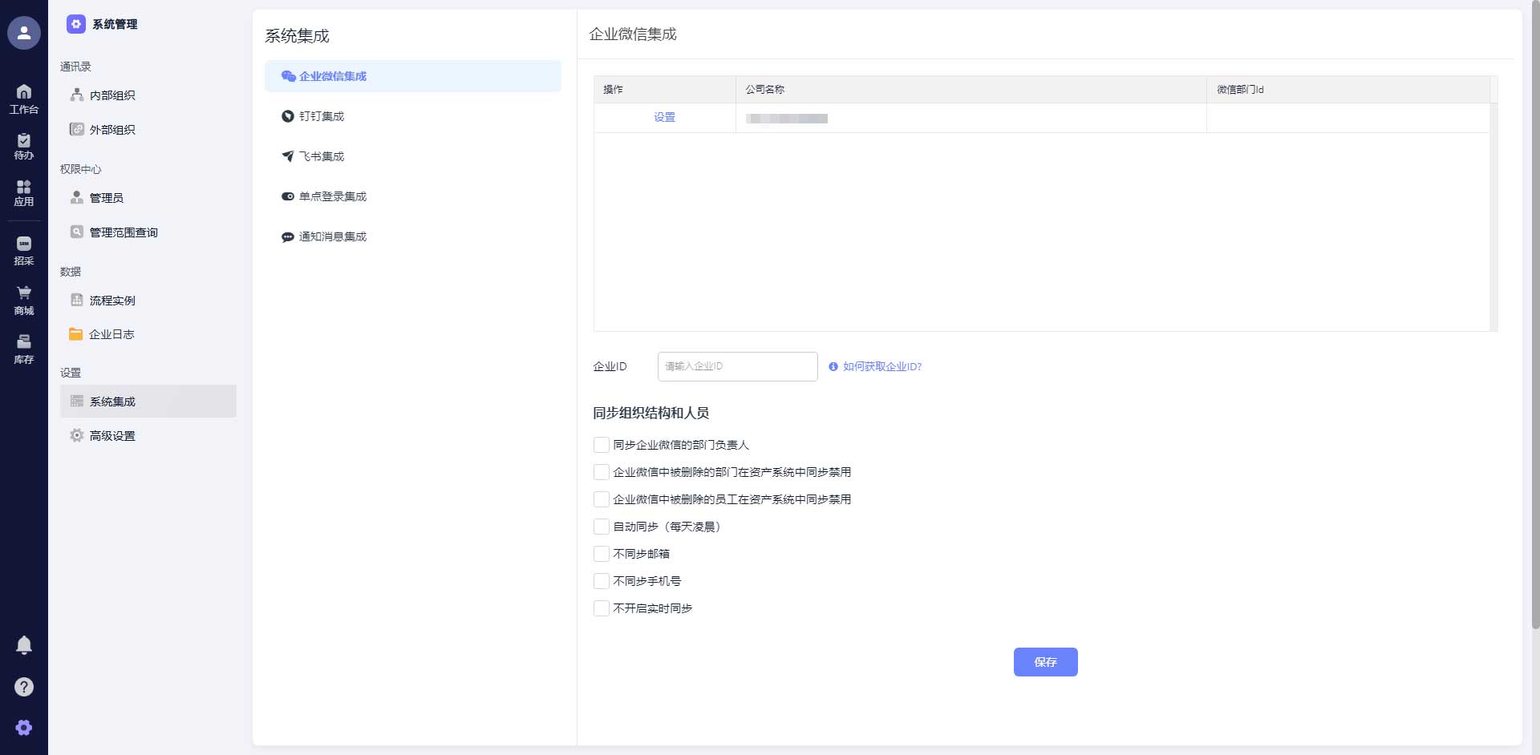Click the 飞书 paper plane icon
1540x755 pixels.
[x=288, y=156]
